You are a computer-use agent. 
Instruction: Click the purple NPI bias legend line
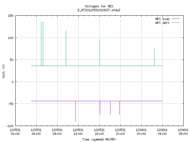coord(176,19)
